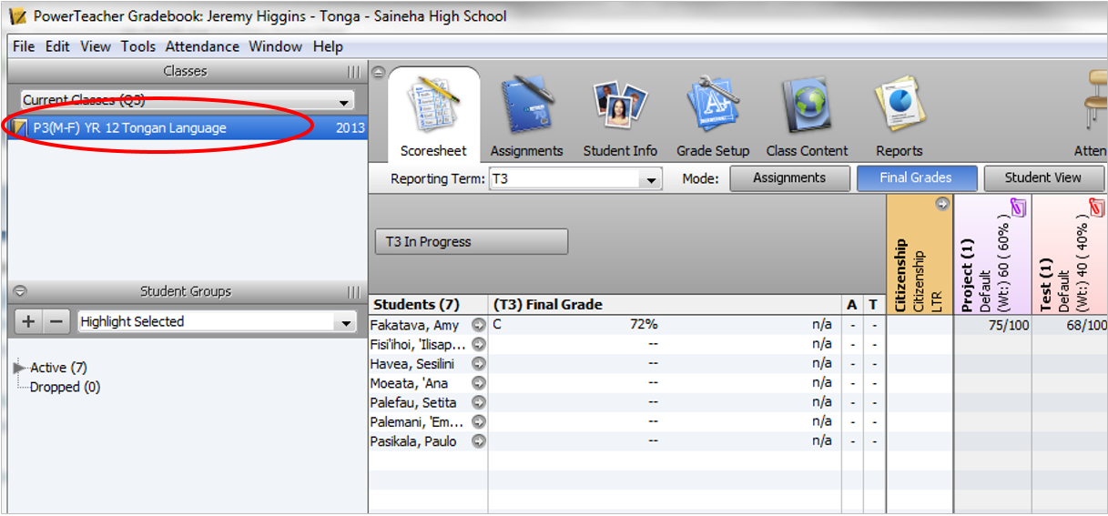Add a student group with plus button

29,321
